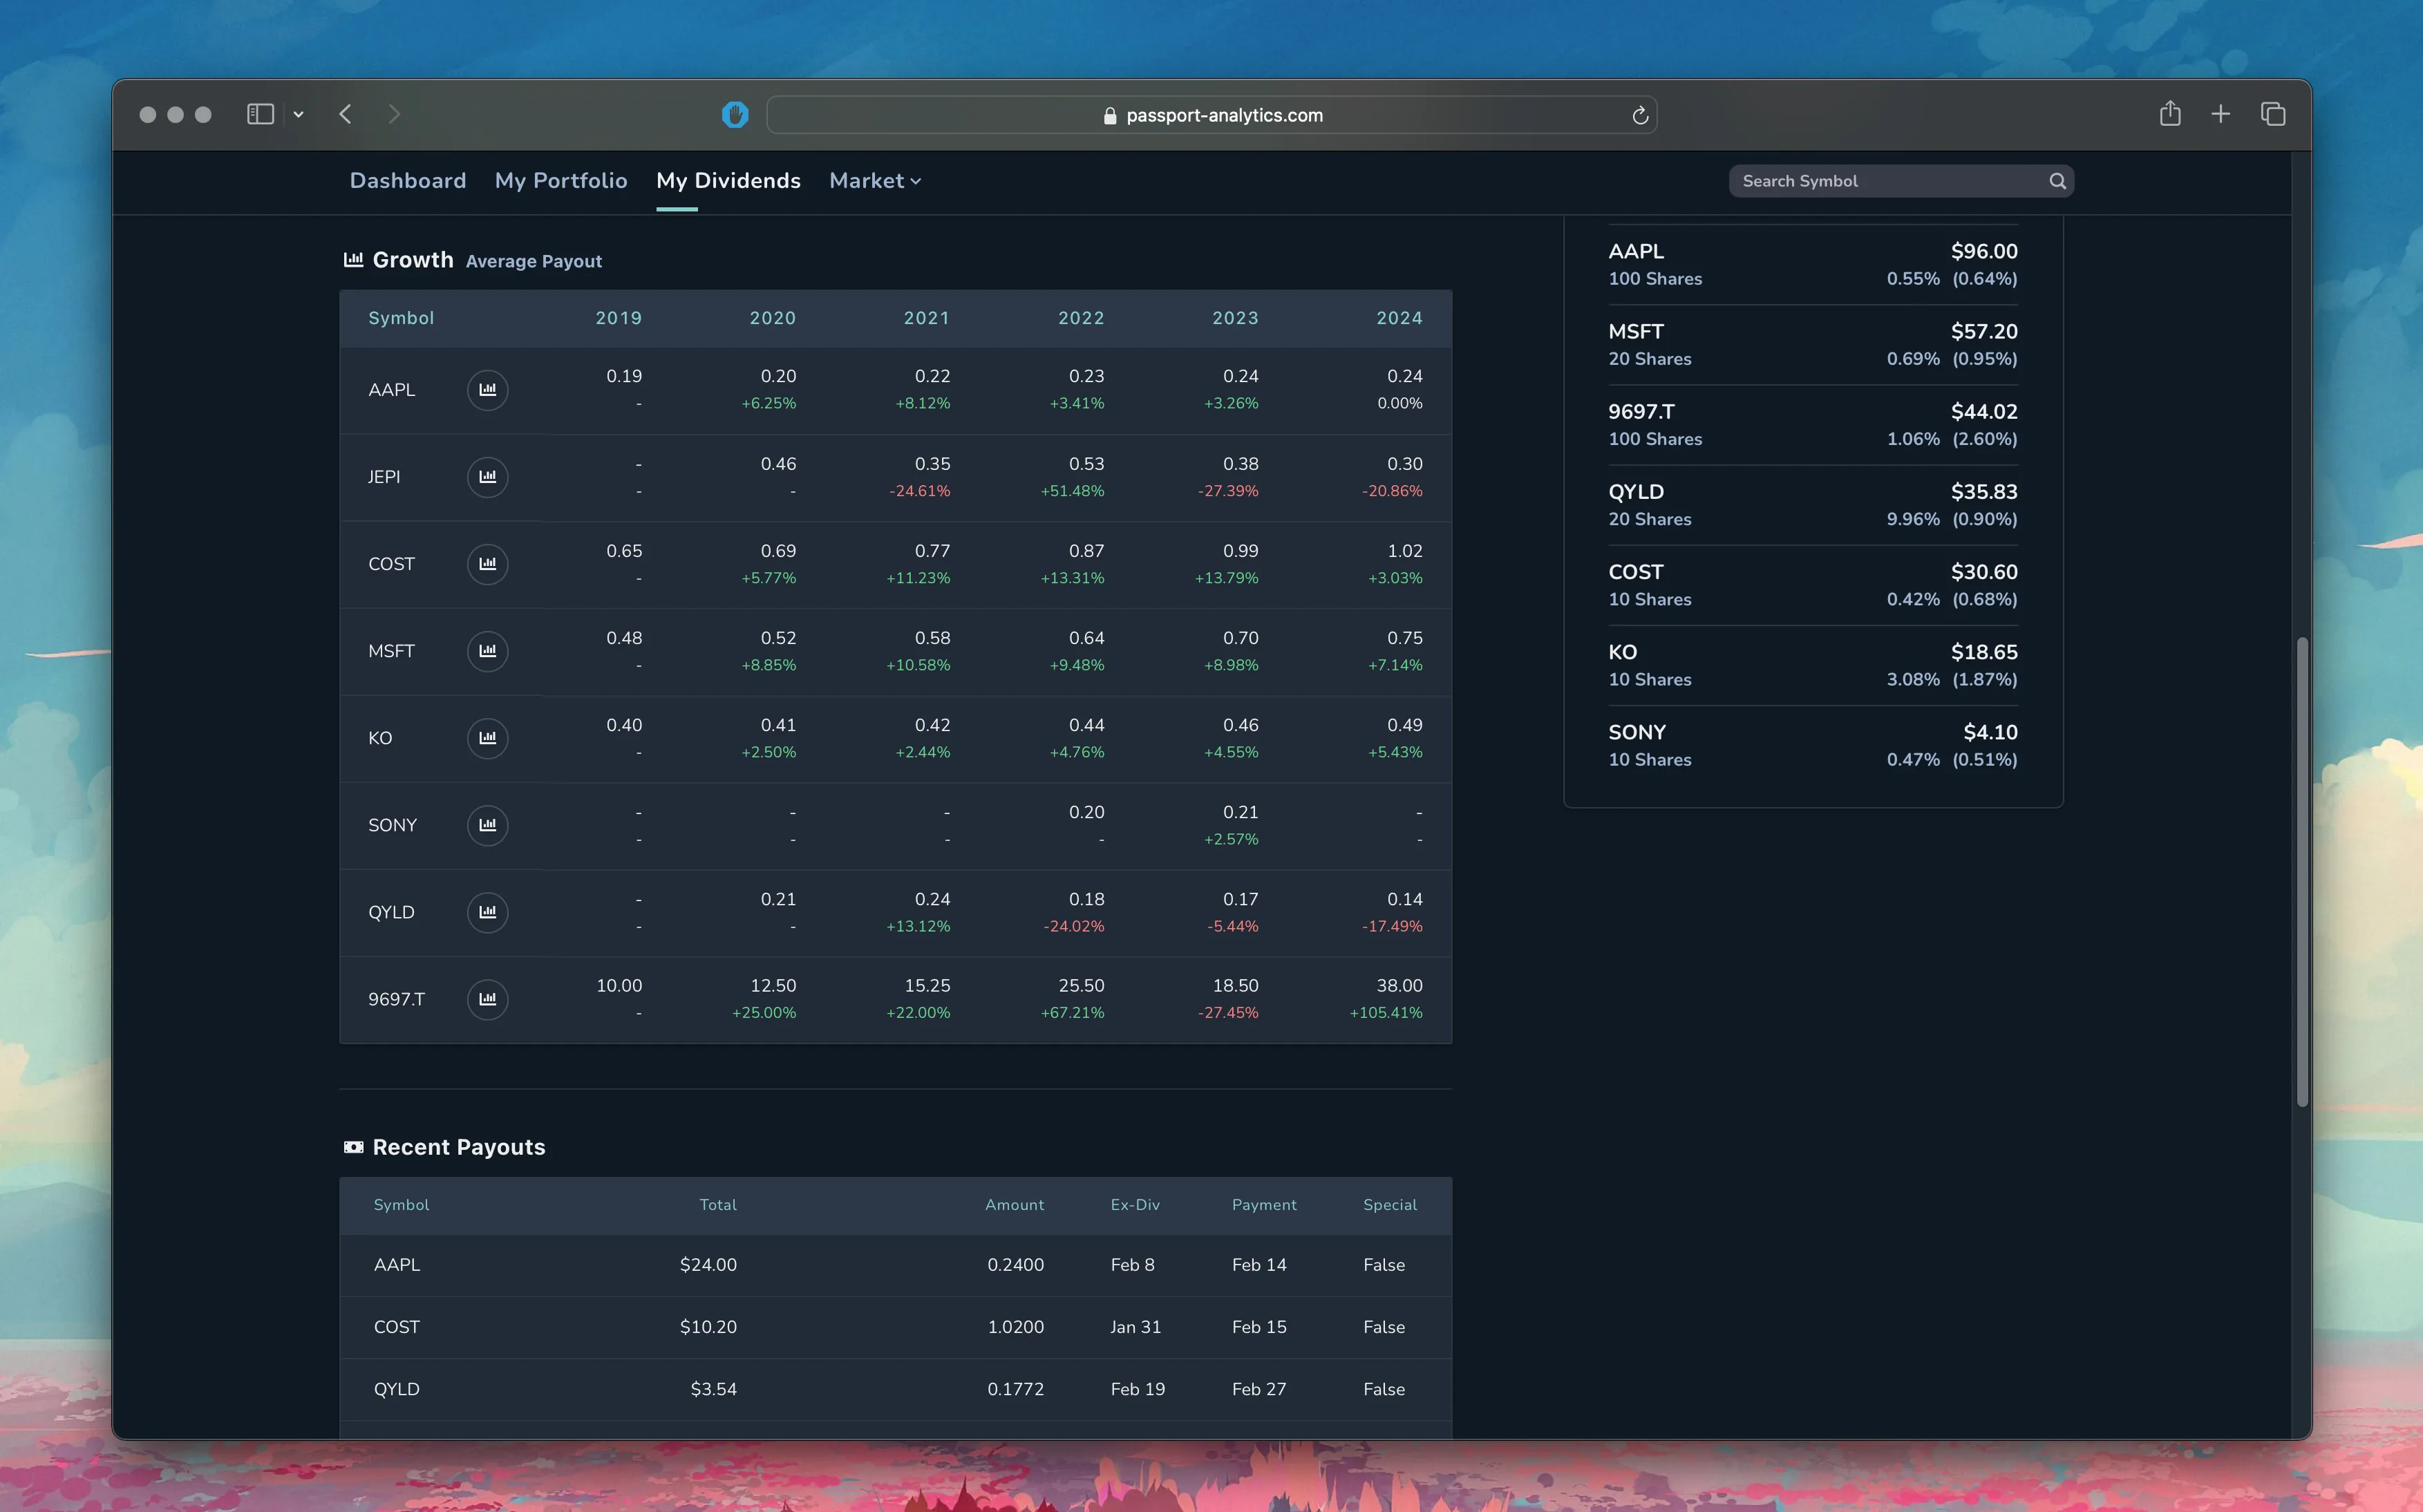Click the blue shield privacy extension icon
The height and width of the screenshot is (1512, 2423).
click(x=735, y=115)
